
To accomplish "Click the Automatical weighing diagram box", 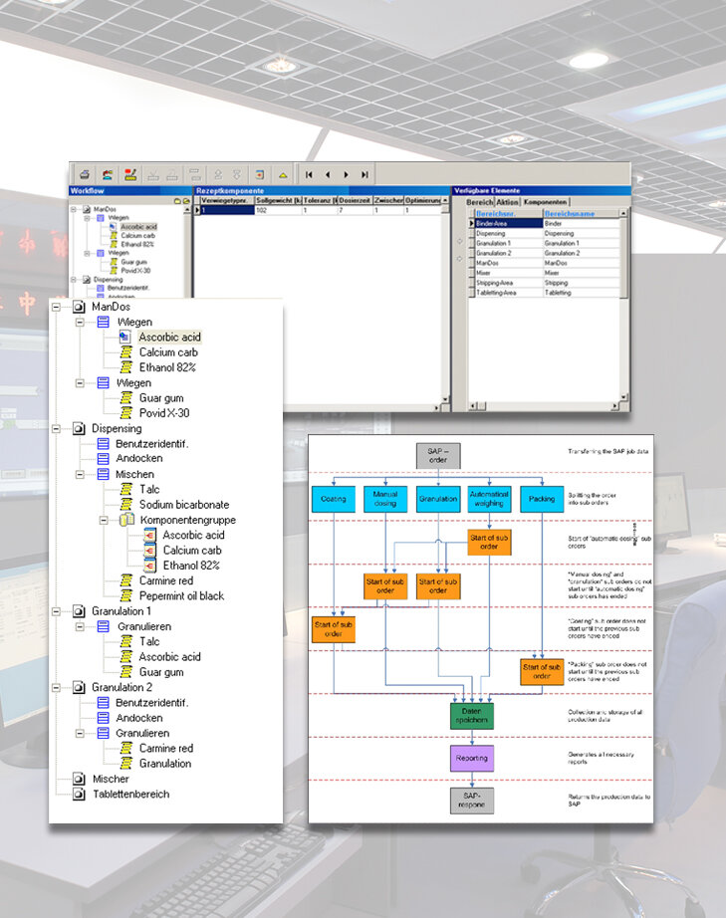I will click(489, 499).
